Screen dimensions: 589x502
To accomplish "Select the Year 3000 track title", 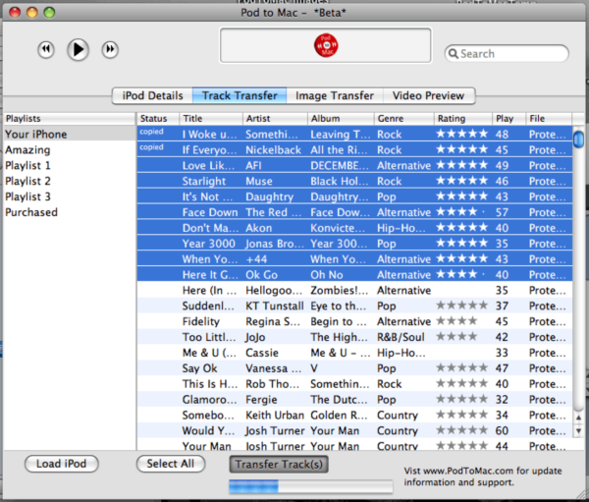I will tap(208, 244).
